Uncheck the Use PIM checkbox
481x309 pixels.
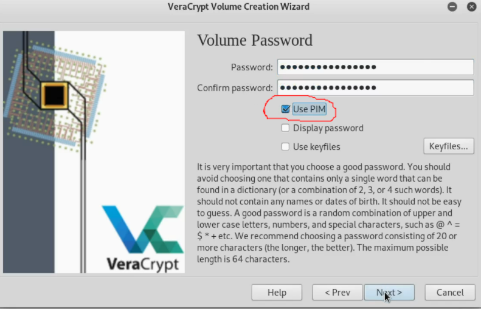(286, 109)
